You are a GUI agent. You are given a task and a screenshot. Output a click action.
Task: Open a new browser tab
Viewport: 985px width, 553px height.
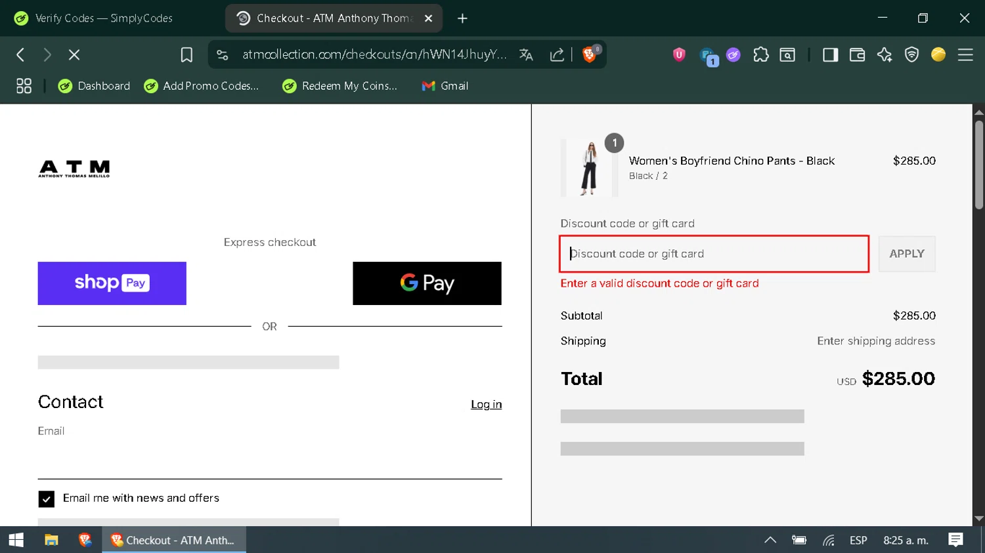pos(462,18)
